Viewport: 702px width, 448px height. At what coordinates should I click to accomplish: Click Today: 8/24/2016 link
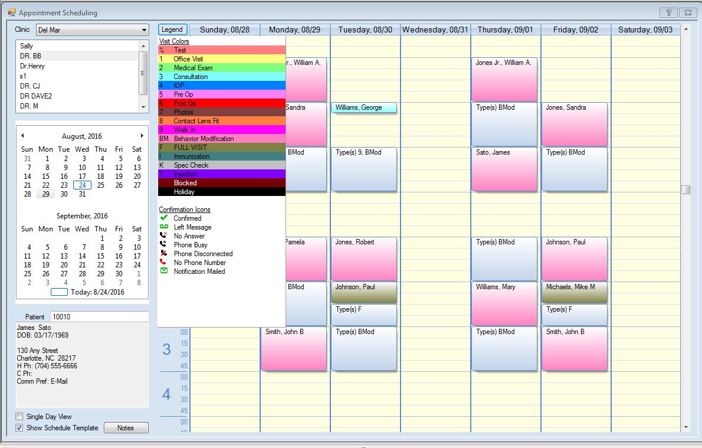tap(97, 292)
